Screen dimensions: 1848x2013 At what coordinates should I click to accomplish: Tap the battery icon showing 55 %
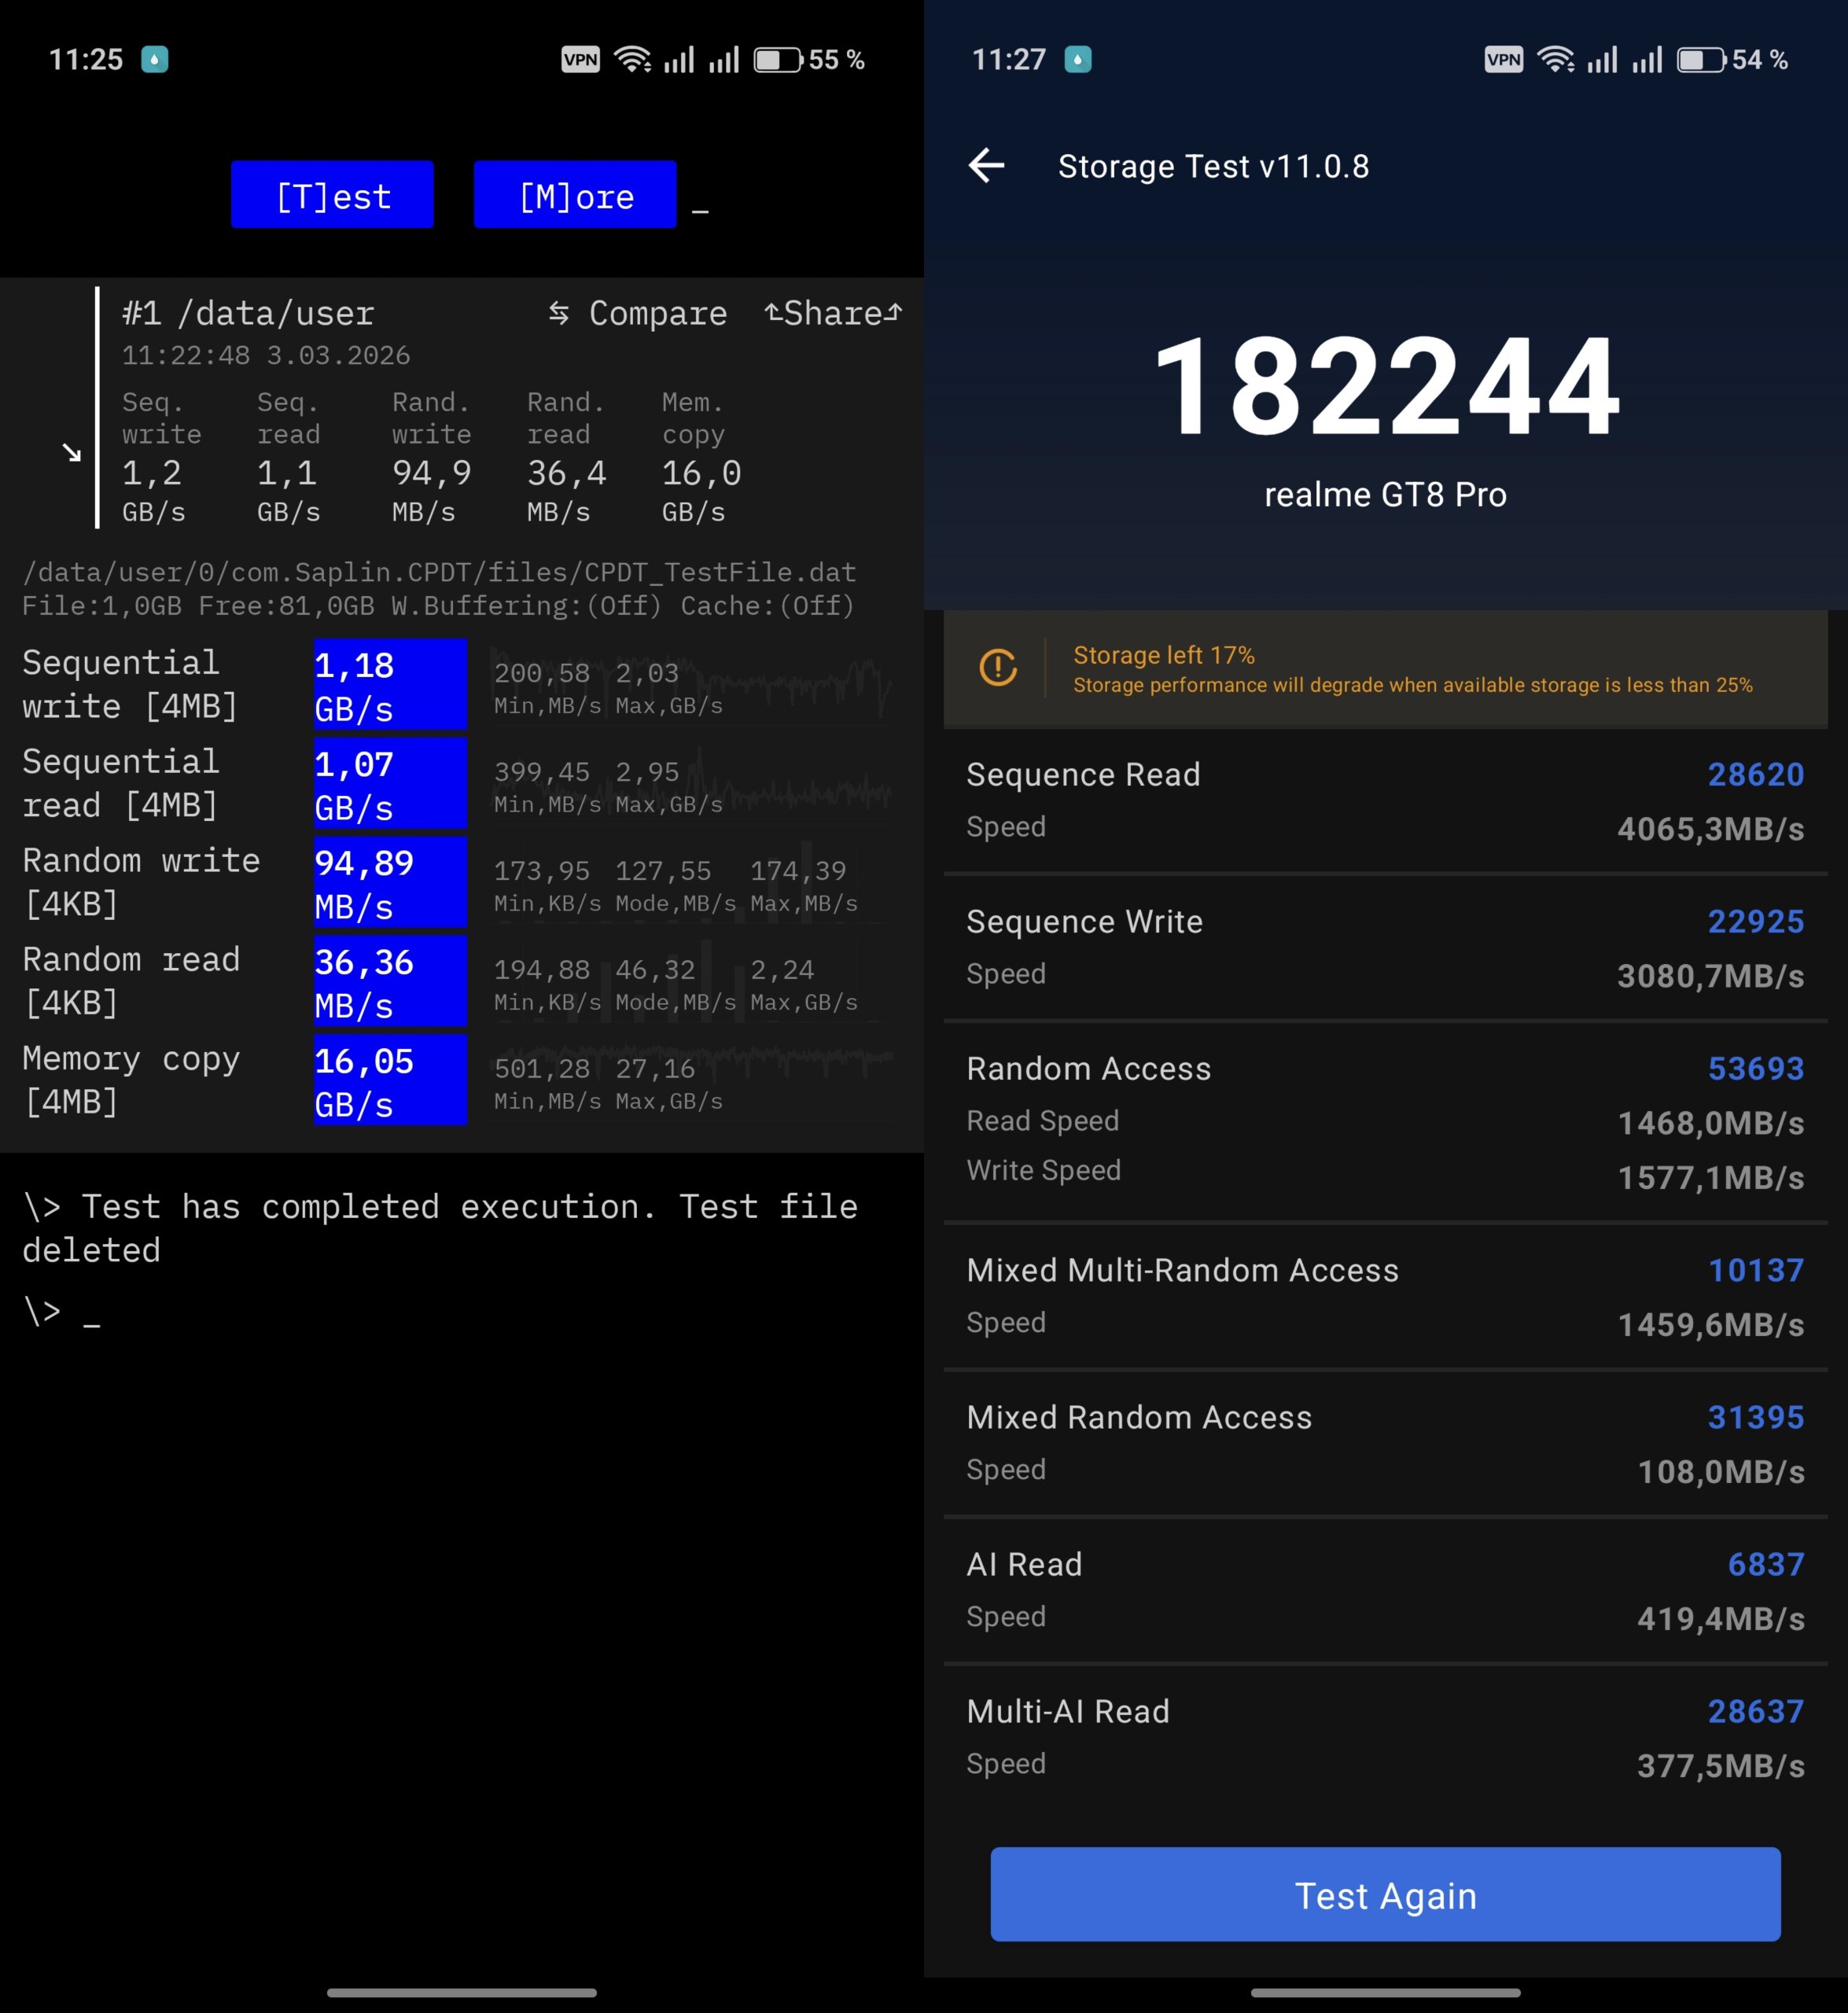pos(778,60)
